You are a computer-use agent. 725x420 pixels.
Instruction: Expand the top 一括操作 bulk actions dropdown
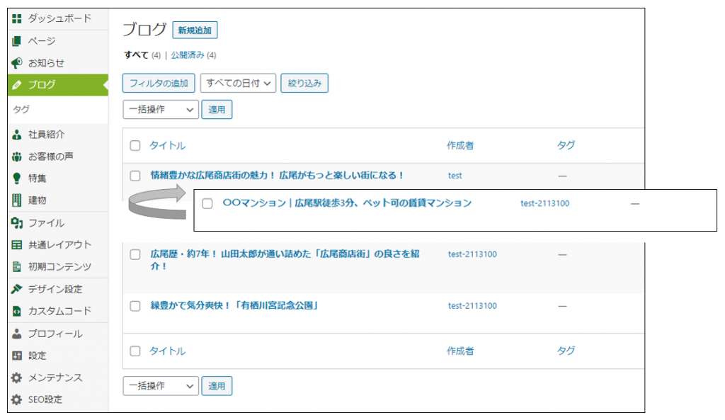tap(161, 110)
